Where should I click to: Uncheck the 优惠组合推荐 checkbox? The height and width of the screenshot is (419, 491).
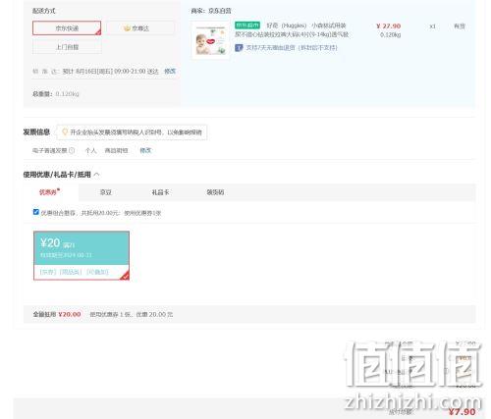click(x=36, y=212)
